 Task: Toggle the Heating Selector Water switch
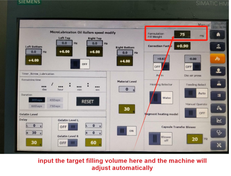click(x=161, y=98)
